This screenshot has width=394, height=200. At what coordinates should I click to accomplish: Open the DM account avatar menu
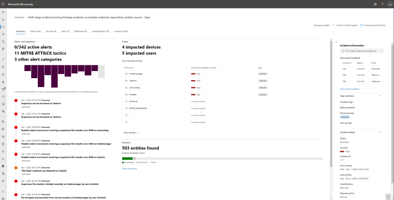(x=390, y=4)
